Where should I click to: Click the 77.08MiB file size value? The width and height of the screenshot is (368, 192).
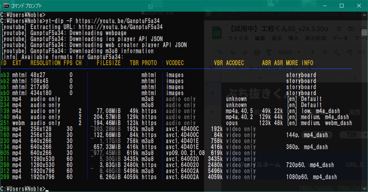point(109,111)
